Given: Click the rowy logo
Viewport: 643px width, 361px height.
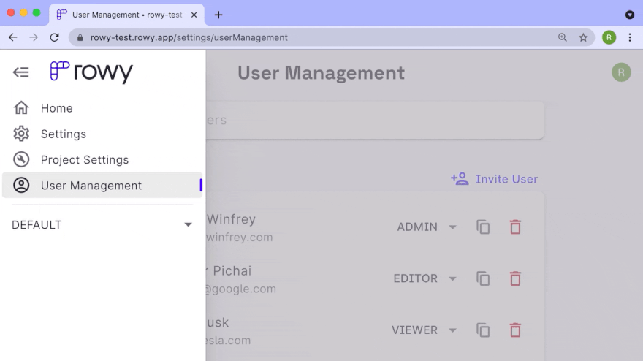Looking at the screenshot, I should click(91, 72).
